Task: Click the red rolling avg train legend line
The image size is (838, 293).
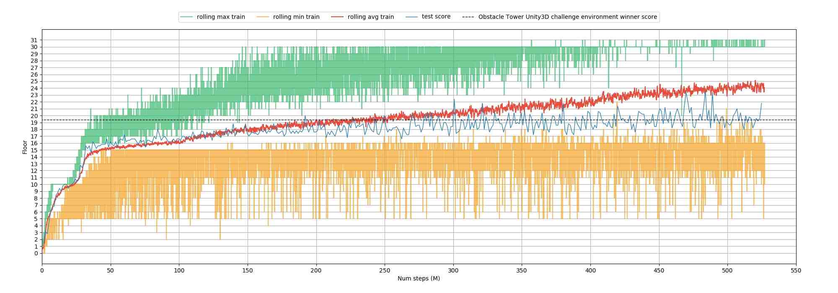Action: (337, 17)
